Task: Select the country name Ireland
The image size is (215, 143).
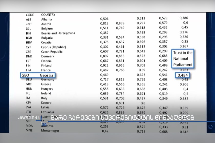Action: (46, 93)
